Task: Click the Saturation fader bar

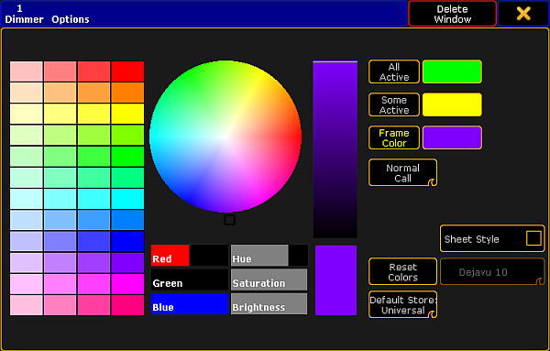Action: tap(269, 280)
